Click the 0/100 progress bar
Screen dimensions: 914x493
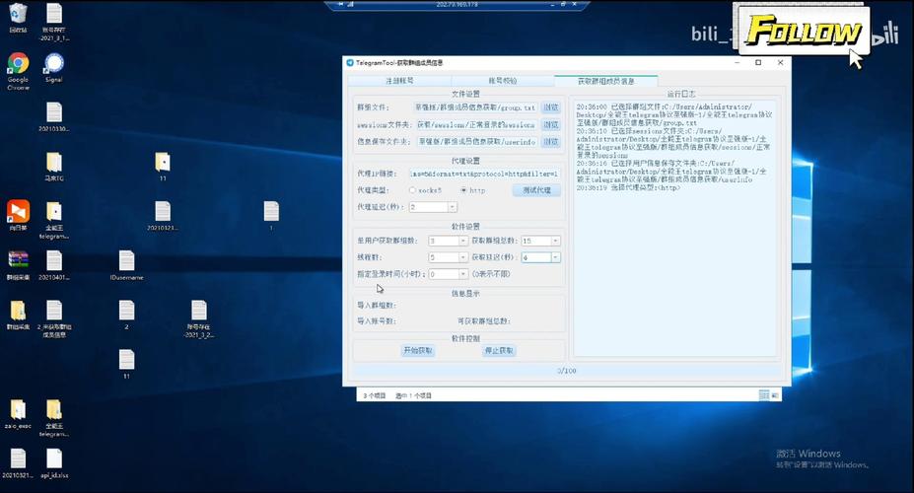[566, 371]
